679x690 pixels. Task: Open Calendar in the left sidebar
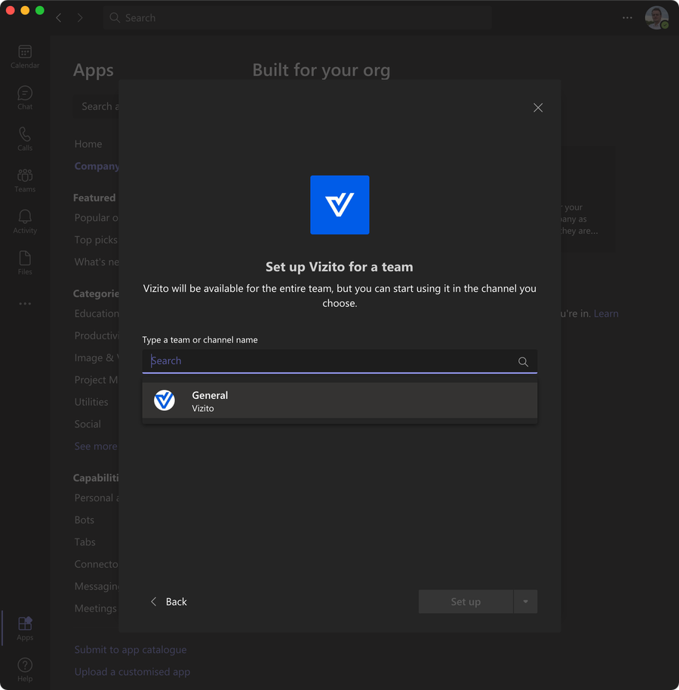coord(25,56)
